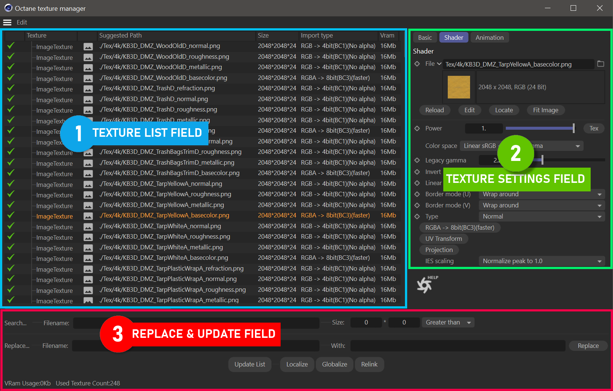The image size is (613, 391).
Task: Open the Border mode (U) dropdown
Action: 542,194
